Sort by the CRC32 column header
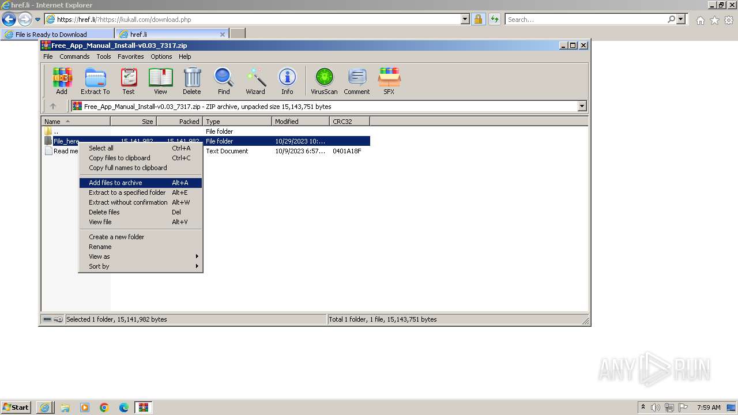Screen dimensions: 738x415 (x=349, y=121)
